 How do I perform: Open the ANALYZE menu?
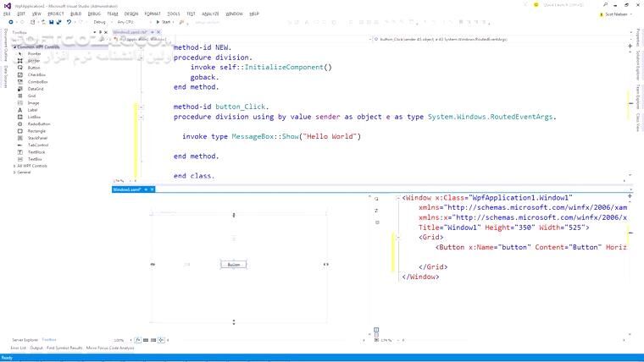tap(210, 14)
